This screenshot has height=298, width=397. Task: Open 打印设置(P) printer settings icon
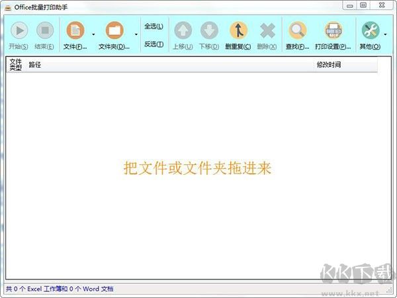coord(333,30)
